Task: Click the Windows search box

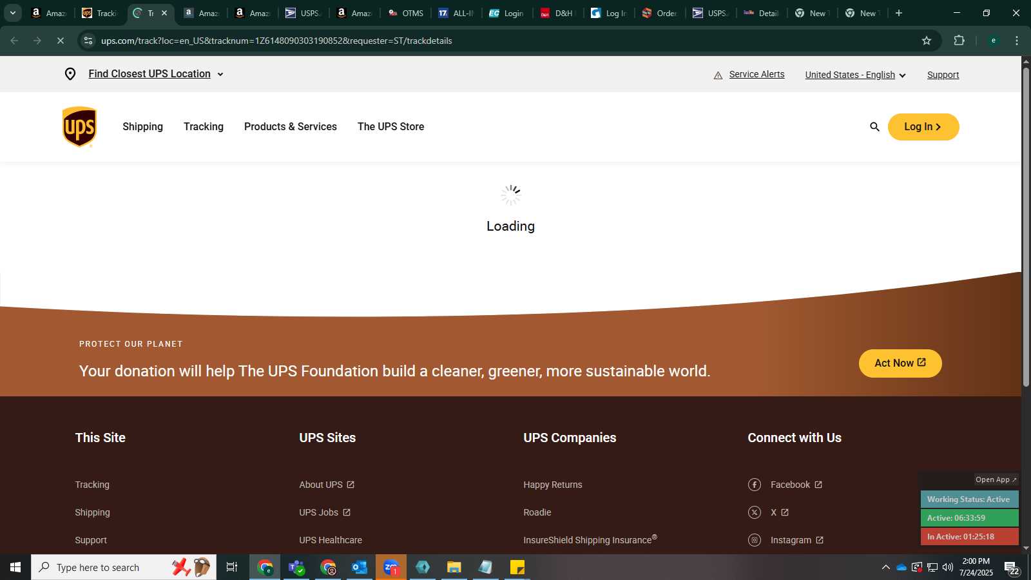Action: 124,567
